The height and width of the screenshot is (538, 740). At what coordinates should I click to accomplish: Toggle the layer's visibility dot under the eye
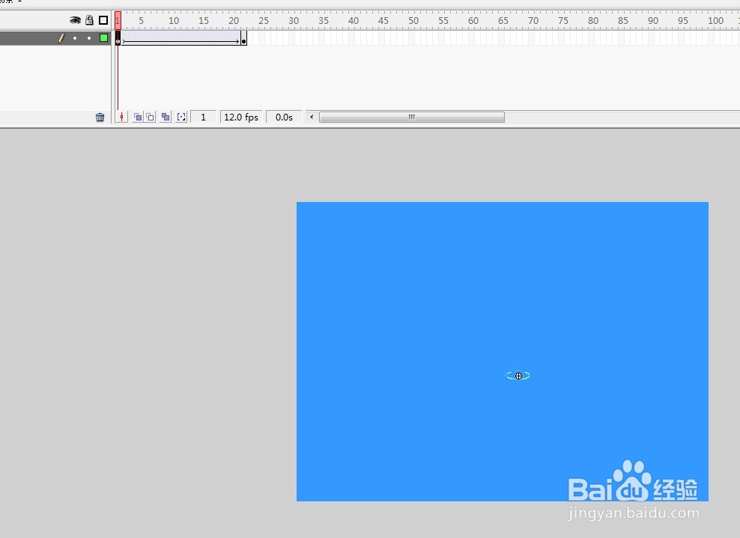[75, 38]
